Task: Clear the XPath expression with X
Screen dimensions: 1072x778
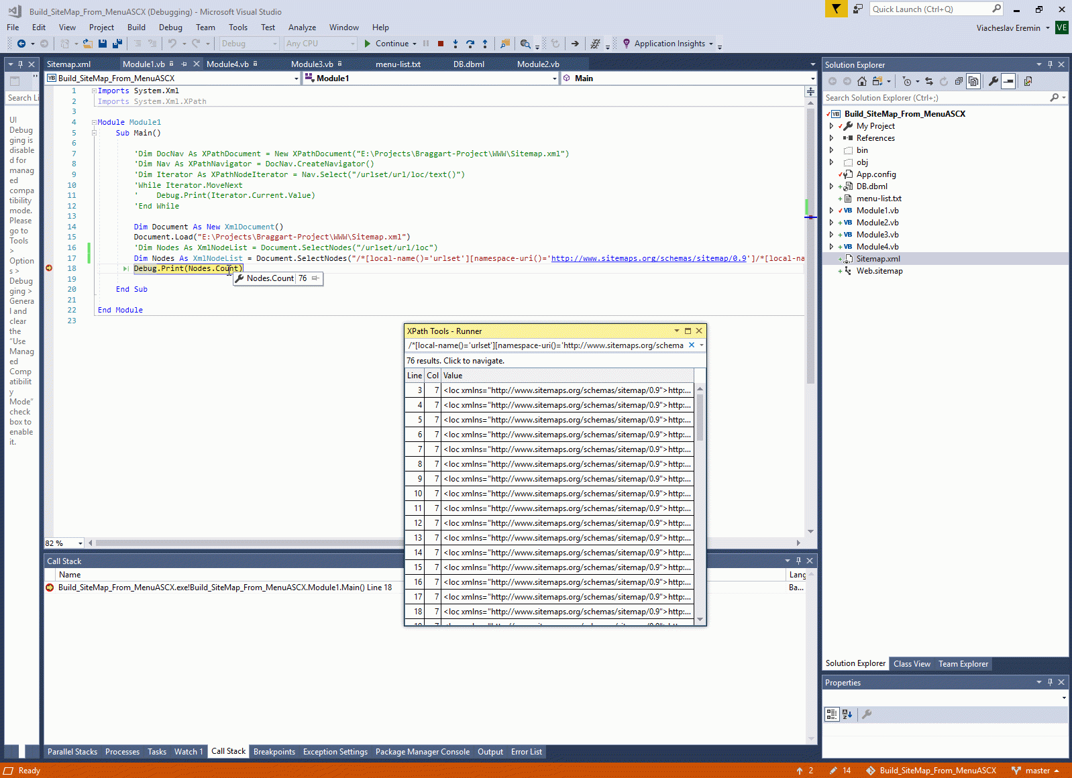Action: pyautogui.click(x=692, y=345)
